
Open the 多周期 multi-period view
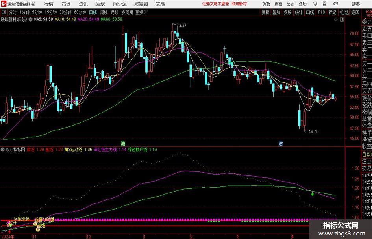127,12
